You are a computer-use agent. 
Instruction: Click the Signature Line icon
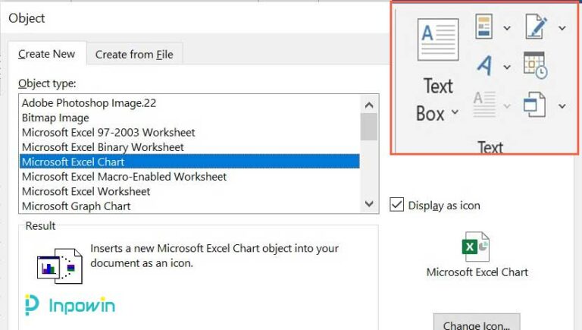[537, 27]
